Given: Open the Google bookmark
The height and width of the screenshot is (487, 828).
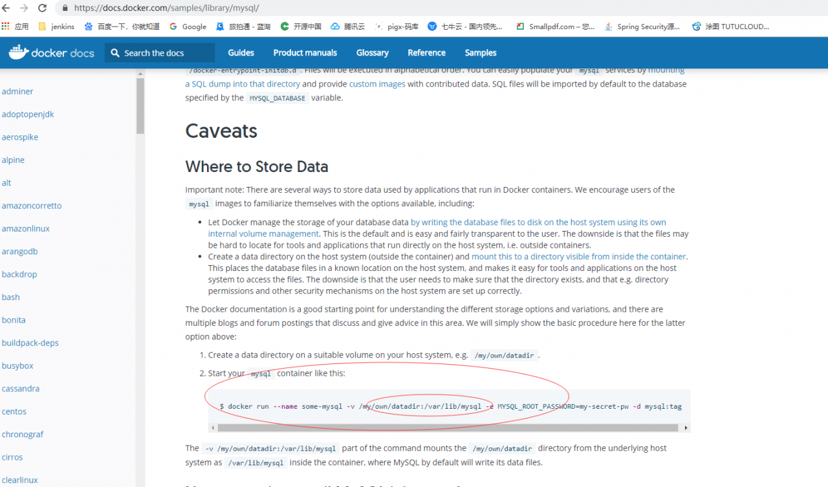Looking at the screenshot, I should click(188, 27).
